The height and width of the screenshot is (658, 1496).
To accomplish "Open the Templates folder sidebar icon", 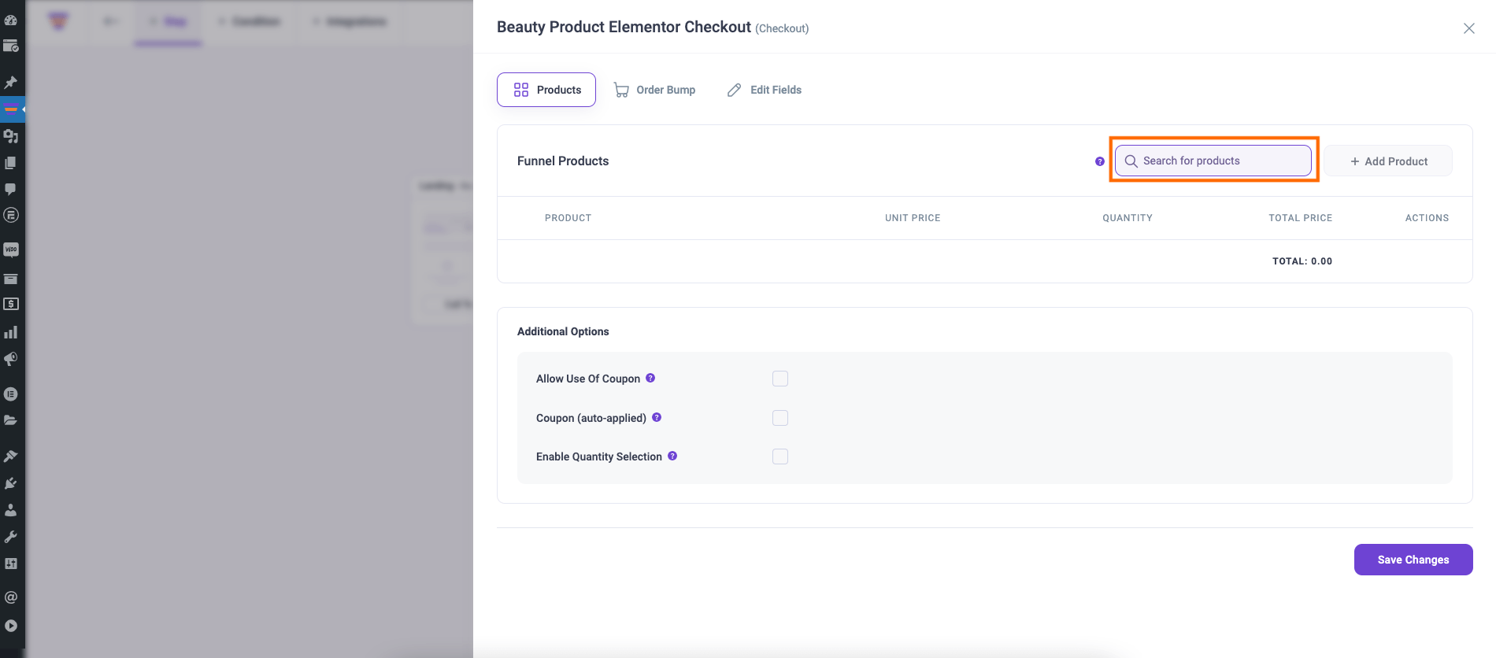I will pos(11,420).
